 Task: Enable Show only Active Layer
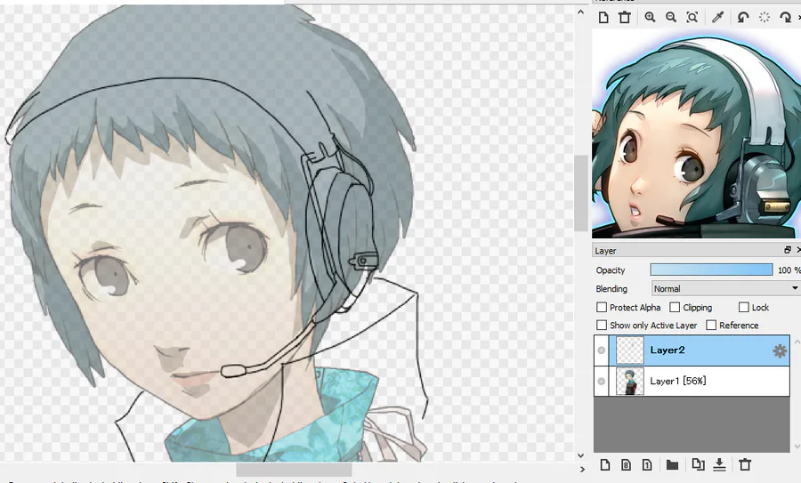(602, 326)
